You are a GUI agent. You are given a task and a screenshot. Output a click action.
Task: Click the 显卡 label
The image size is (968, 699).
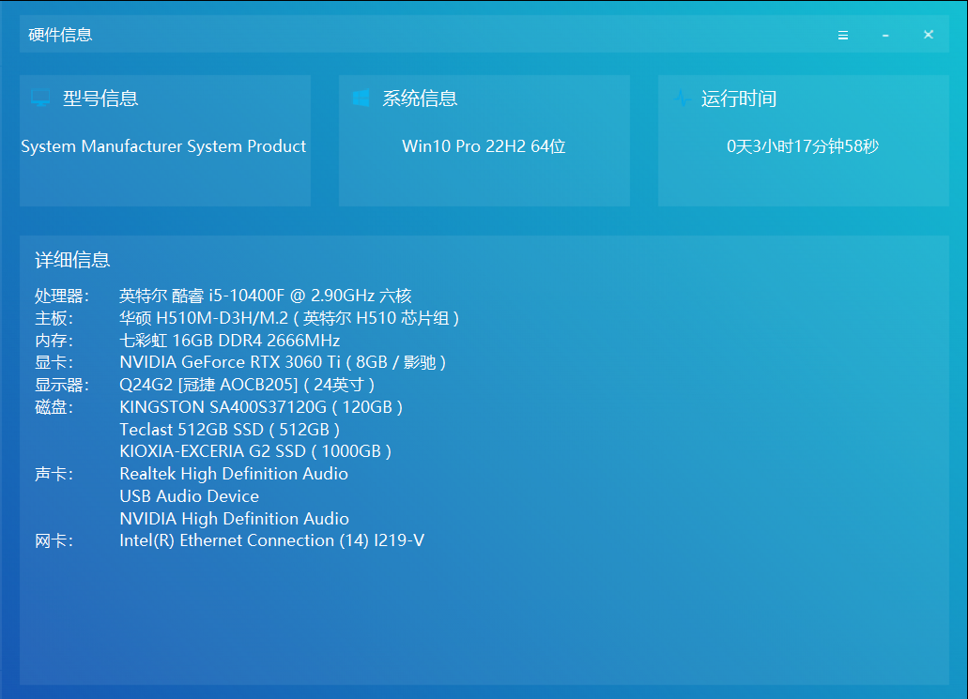point(54,363)
